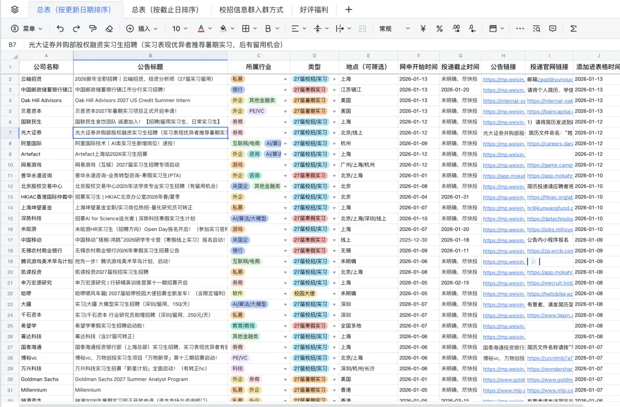
Task: Apply font color with the A icon
Action: (201, 29)
